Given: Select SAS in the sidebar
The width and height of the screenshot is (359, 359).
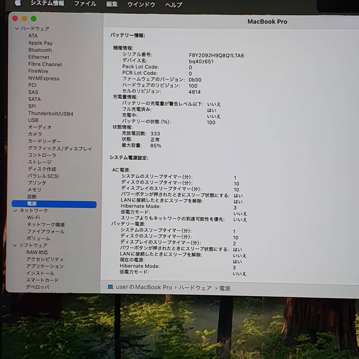Looking at the screenshot, I should click(33, 92).
